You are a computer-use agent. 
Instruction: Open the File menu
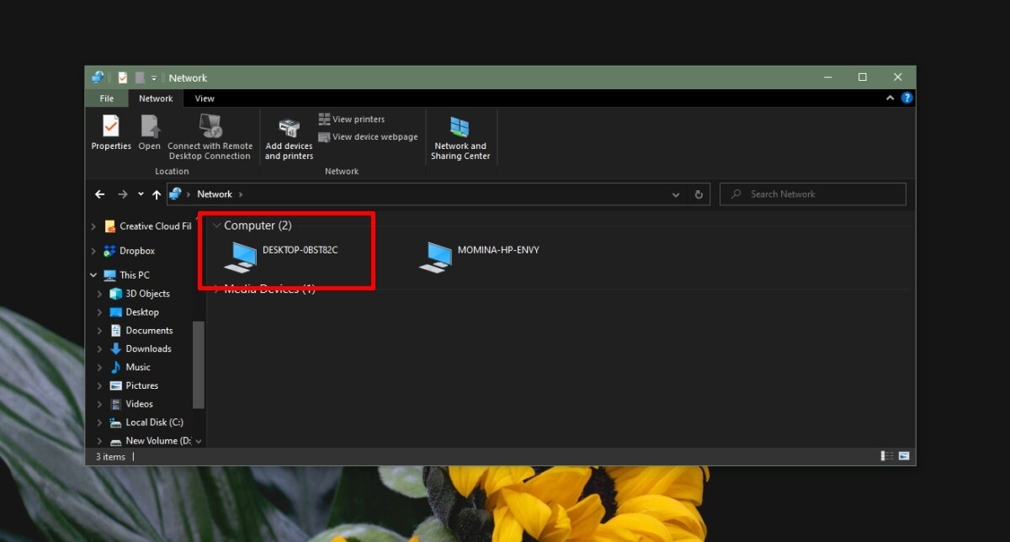[x=106, y=98]
